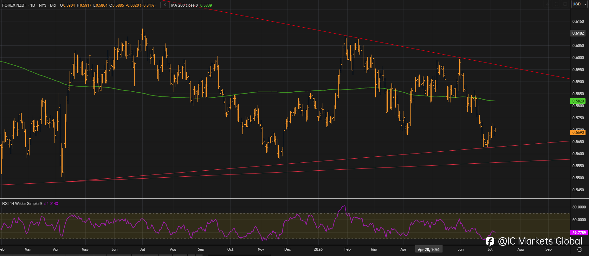Click the 1D interval label
Viewport: 589px width, 256px height.
click(x=33, y=5)
